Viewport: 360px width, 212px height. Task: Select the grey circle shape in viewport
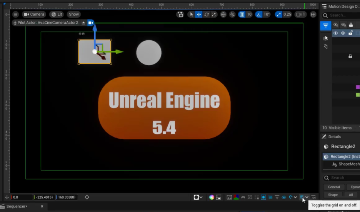point(149,53)
